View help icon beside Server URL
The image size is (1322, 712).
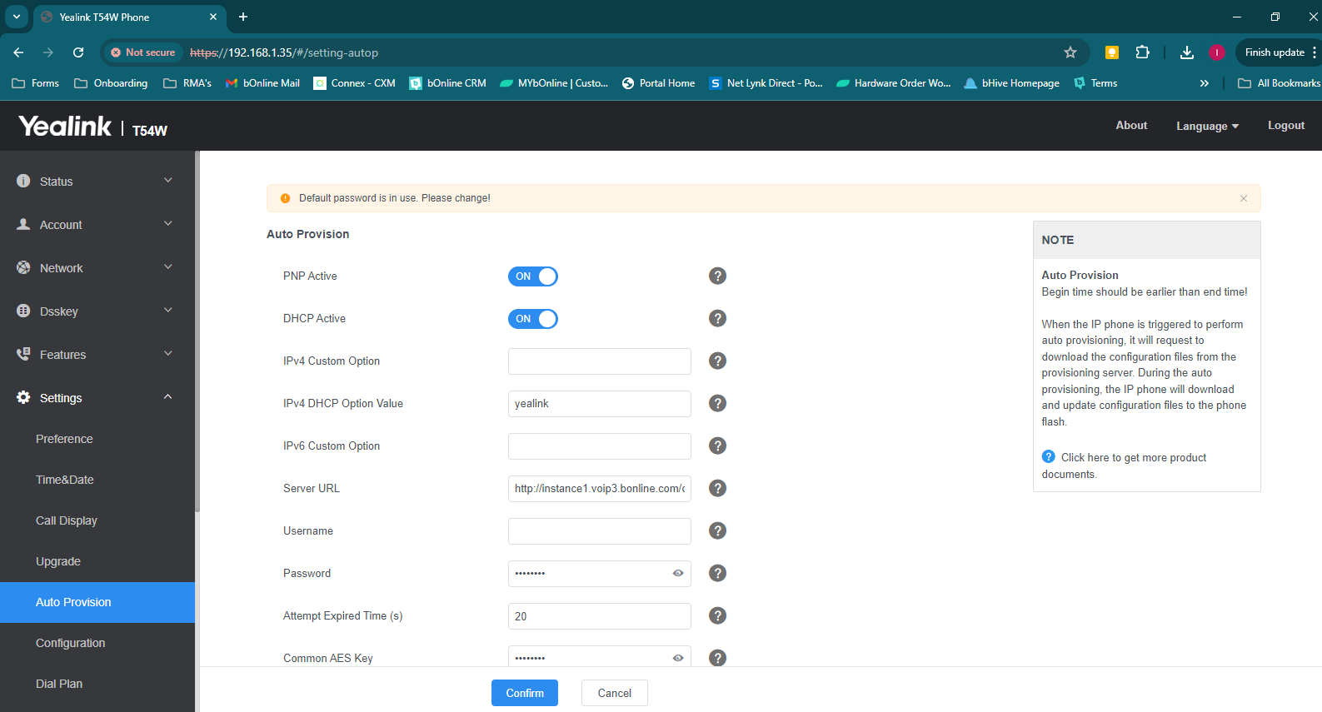[x=717, y=488]
